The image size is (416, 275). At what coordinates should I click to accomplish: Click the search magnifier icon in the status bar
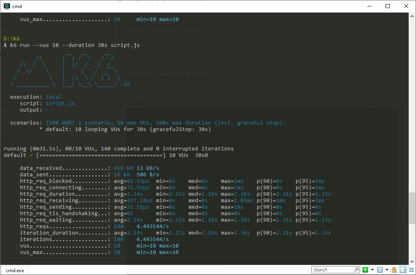tap(357, 270)
